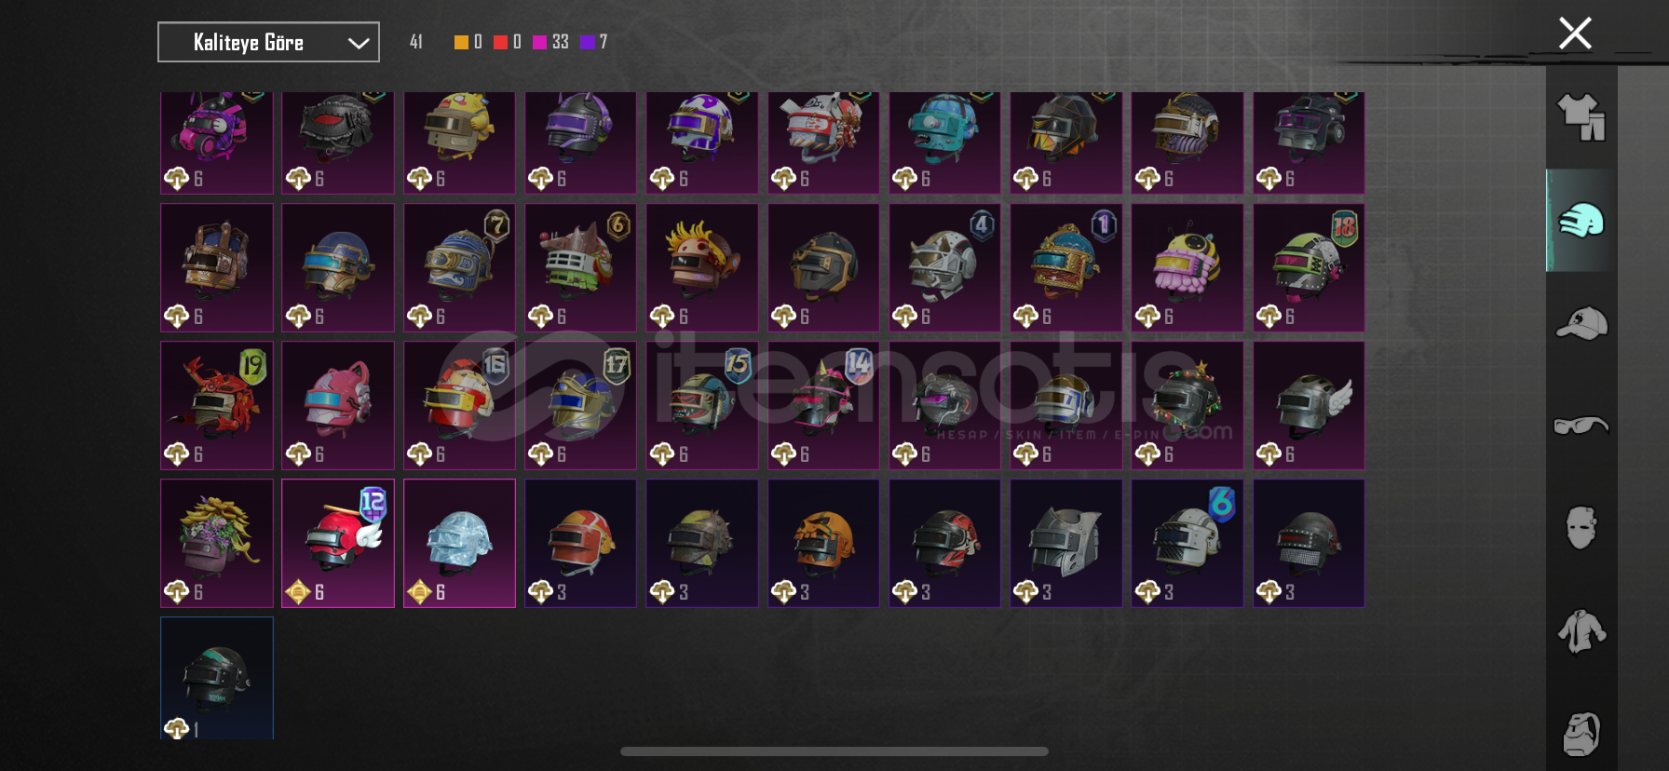The height and width of the screenshot is (771, 1669).
Task: Open the backpack category icon
Action: click(1581, 734)
